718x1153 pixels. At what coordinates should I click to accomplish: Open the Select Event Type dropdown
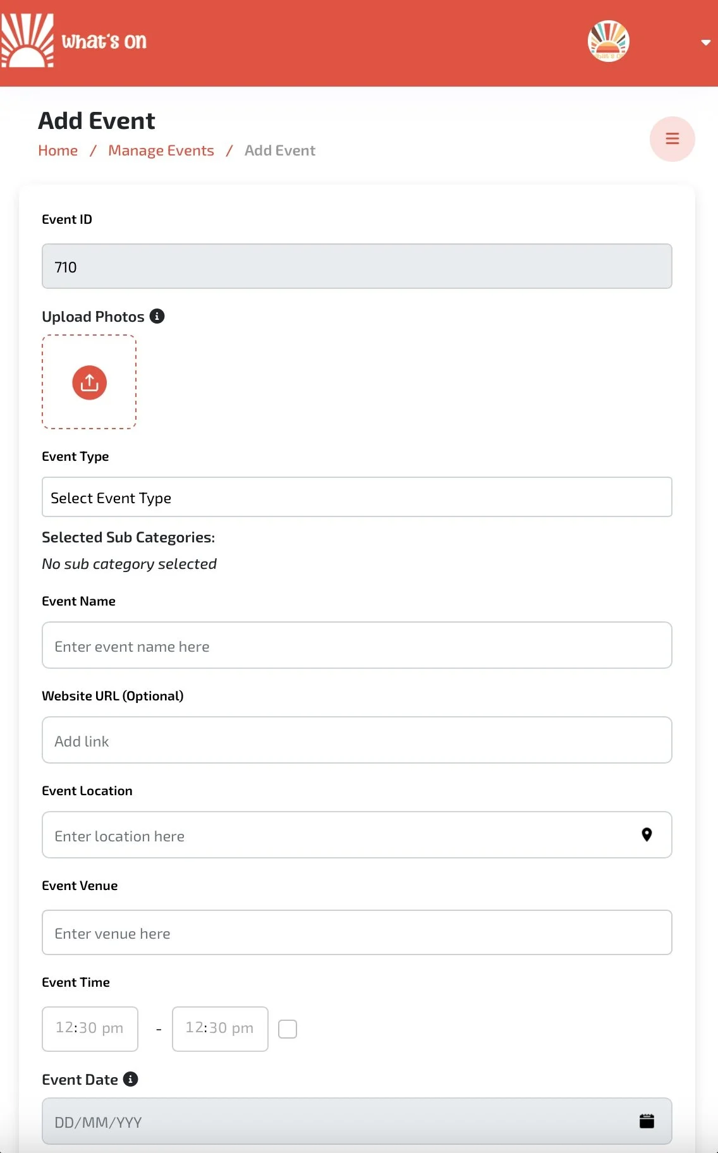pos(356,497)
